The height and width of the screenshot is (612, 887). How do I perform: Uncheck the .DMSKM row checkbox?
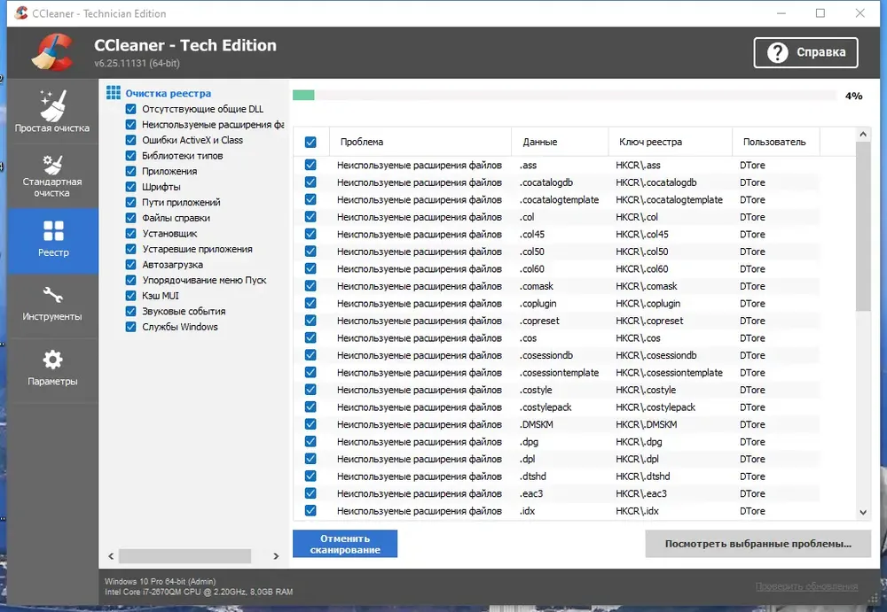[310, 424]
